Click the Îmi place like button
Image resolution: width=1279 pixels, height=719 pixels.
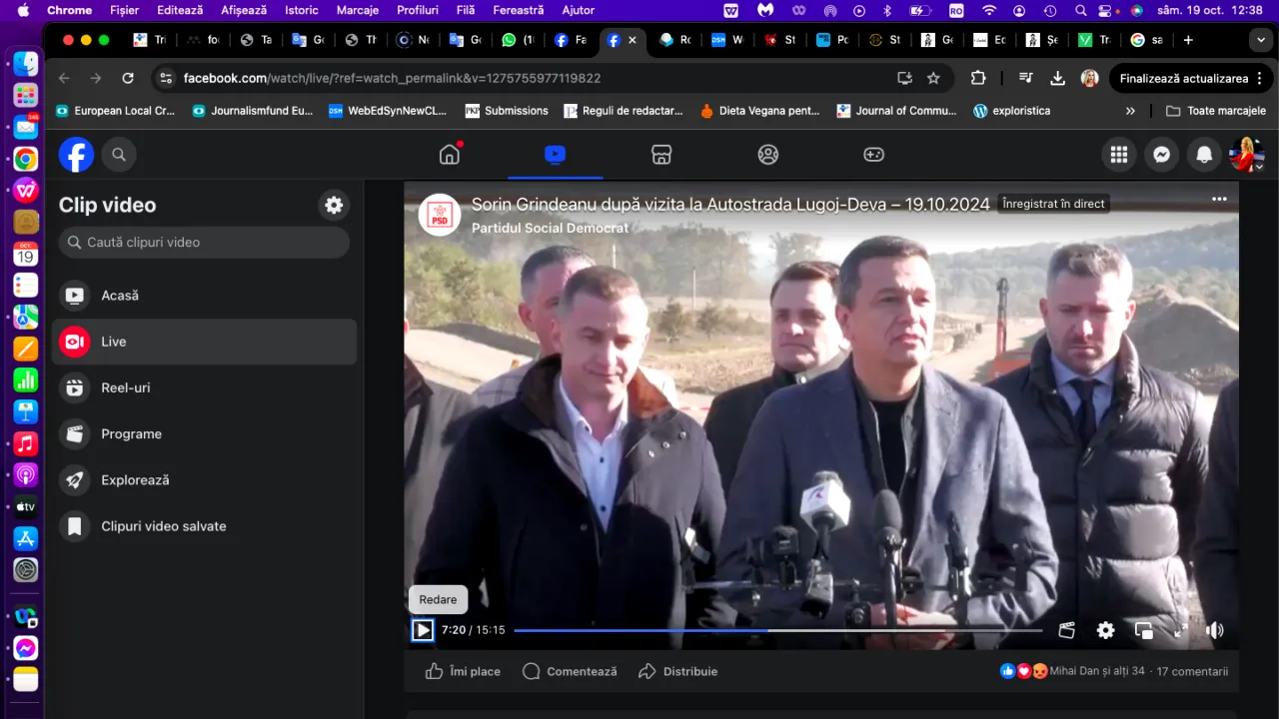click(x=463, y=671)
